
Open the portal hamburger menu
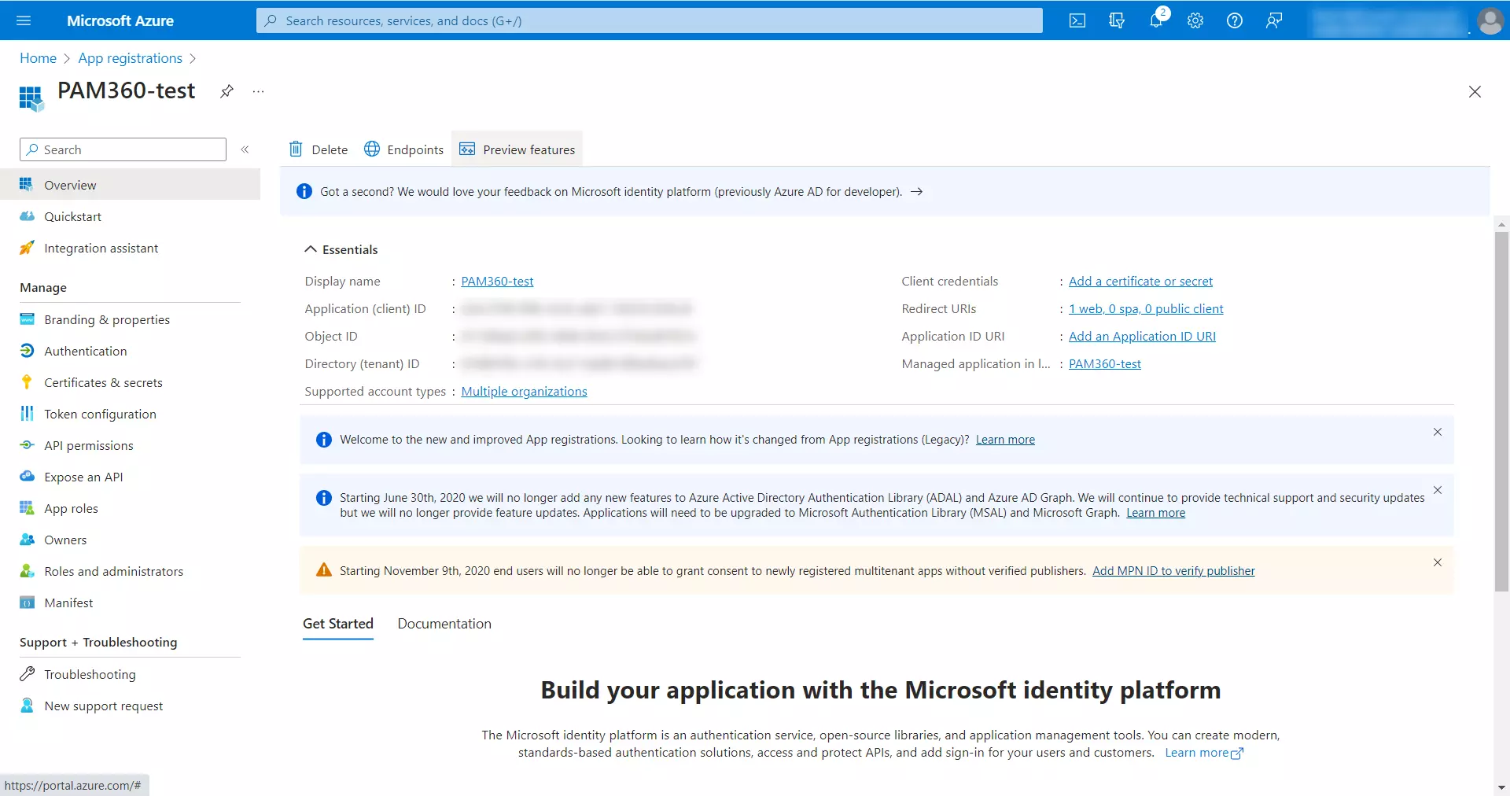tap(24, 20)
